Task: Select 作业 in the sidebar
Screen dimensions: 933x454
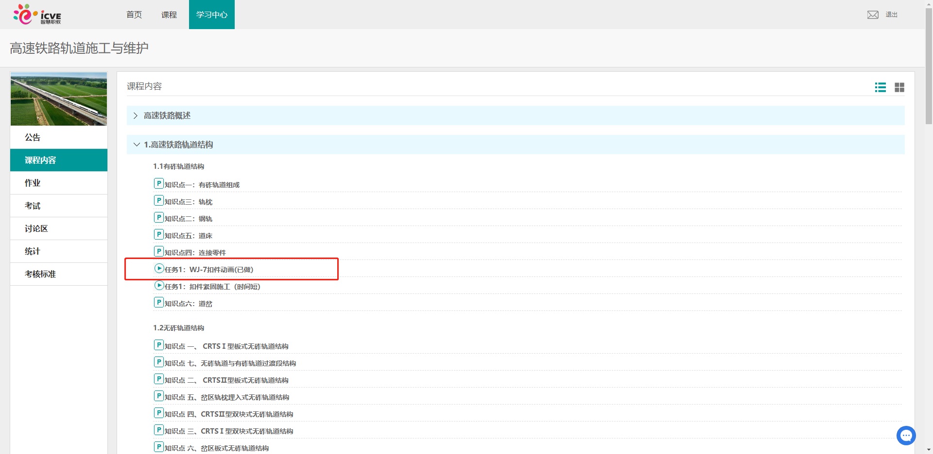Action: 33,183
